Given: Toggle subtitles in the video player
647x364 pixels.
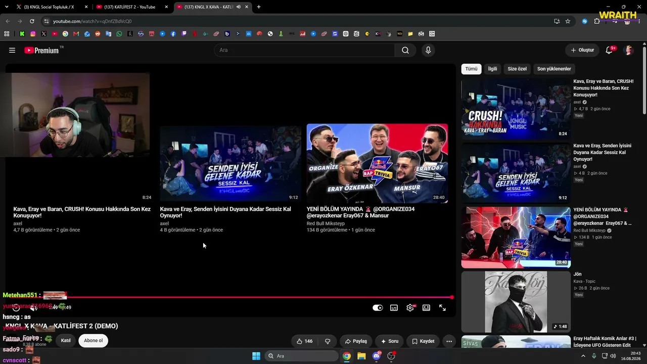Looking at the screenshot, I should [394, 308].
